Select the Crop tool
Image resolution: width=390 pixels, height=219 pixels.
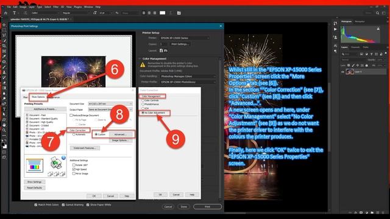tap(4, 46)
